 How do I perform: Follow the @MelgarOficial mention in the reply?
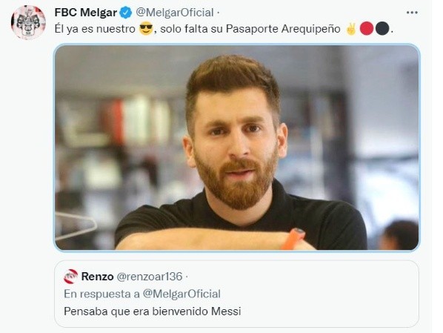pos(181,294)
